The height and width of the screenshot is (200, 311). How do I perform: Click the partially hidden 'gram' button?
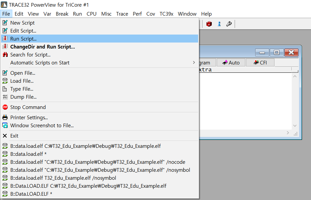click(207, 62)
